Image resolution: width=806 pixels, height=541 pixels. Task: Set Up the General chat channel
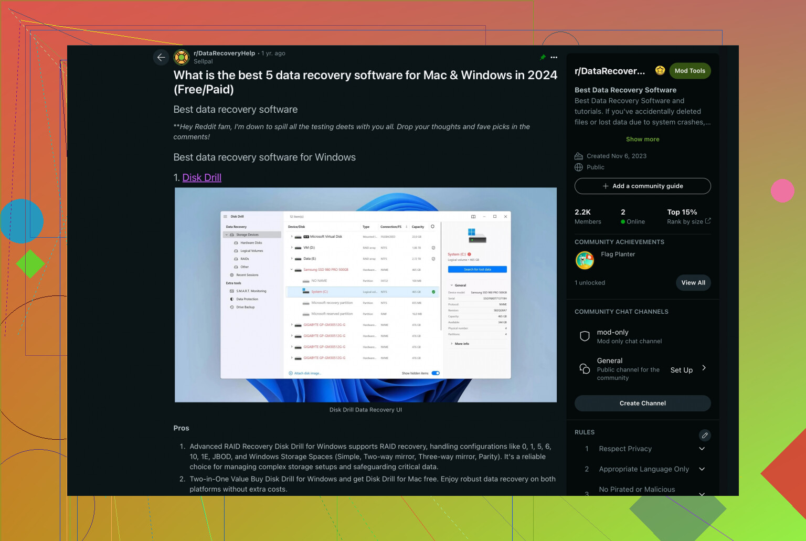(681, 370)
